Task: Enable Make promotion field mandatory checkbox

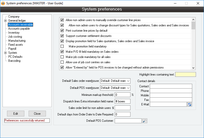Action: point(62,46)
